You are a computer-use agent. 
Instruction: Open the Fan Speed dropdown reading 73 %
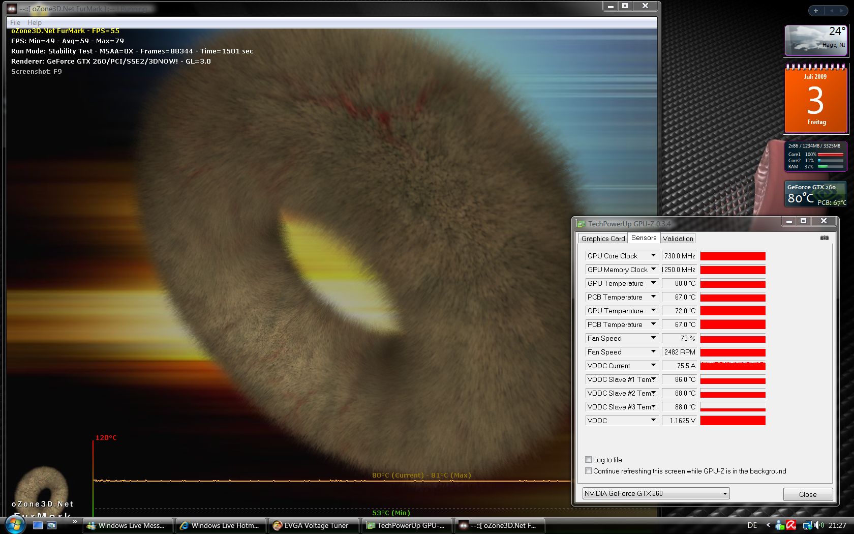tap(653, 338)
